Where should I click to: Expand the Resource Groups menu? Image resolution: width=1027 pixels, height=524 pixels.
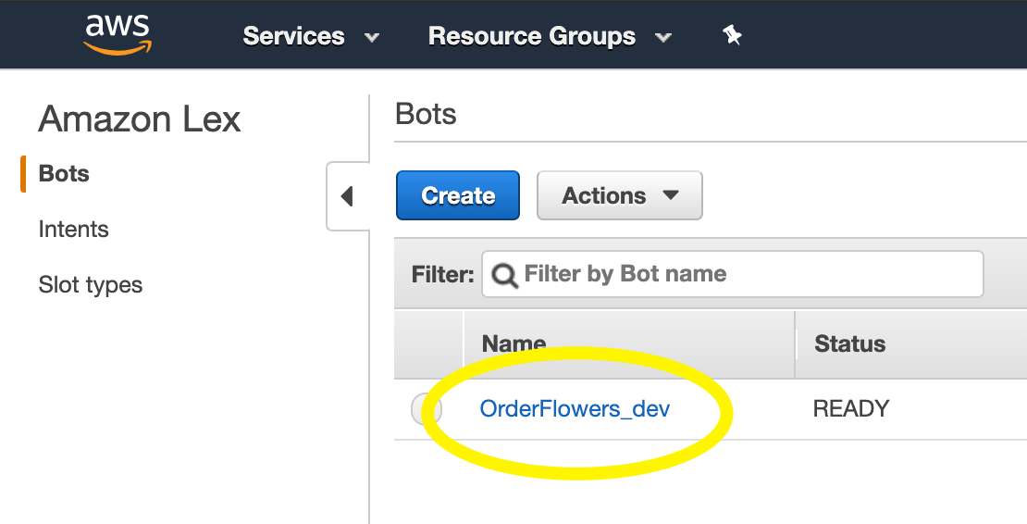(550, 36)
